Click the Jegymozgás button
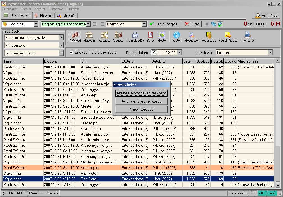 [x=163, y=24]
